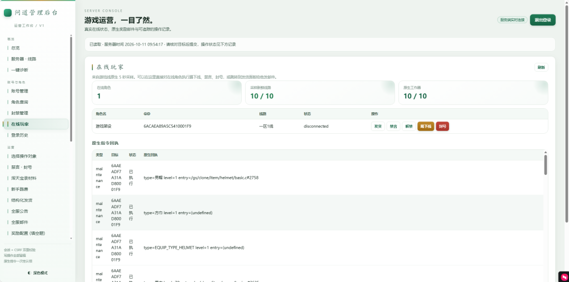Open 总览 in the sidebar

coord(36,48)
